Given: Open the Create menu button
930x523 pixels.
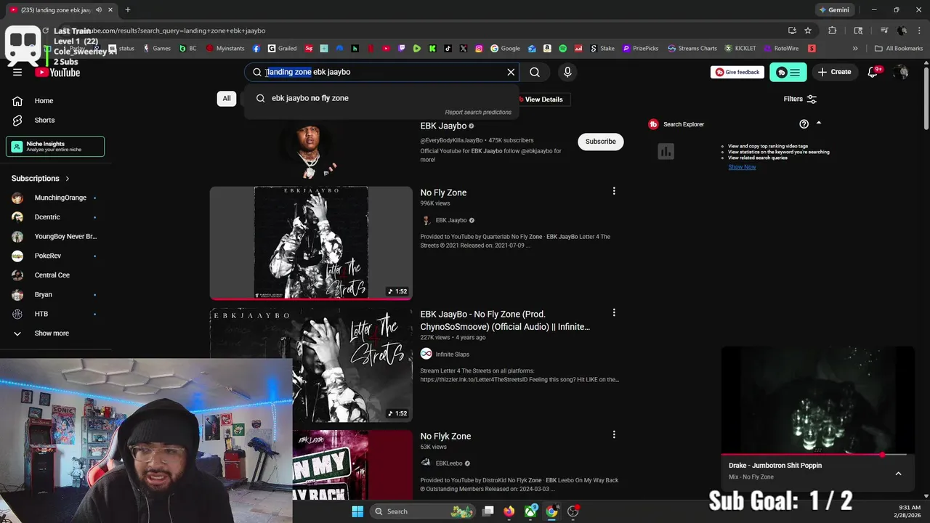Looking at the screenshot, I should coord(834,72).
